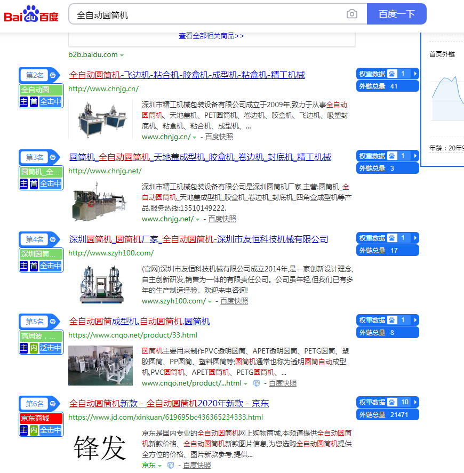Click the paw icon in 第3名 权重数据
This screenshot has width=464, height=473.
point(392,156)
